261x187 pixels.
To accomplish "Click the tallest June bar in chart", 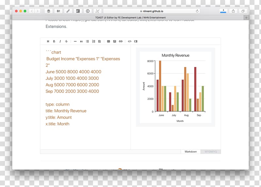I will 160,86.
